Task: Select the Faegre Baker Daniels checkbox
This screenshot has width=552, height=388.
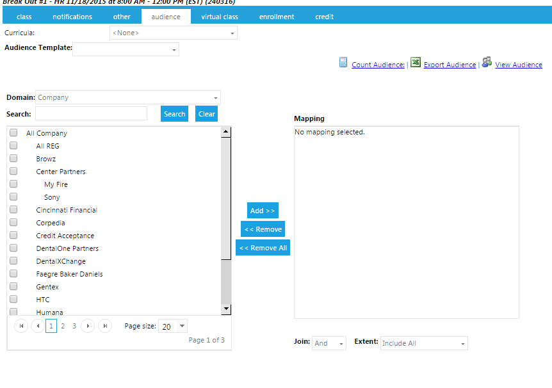Action: [13, 274]
